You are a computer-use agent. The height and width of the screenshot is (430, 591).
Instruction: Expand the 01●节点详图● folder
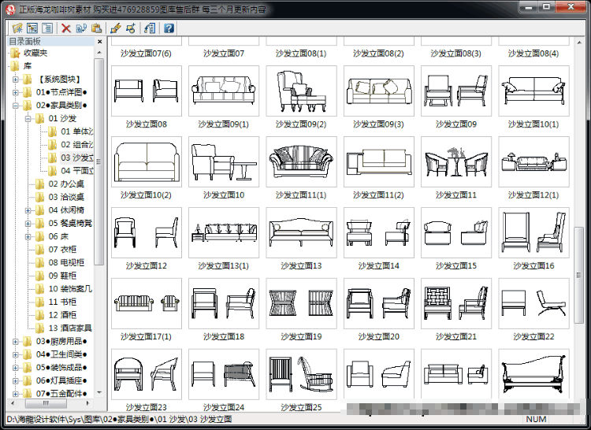16,92
